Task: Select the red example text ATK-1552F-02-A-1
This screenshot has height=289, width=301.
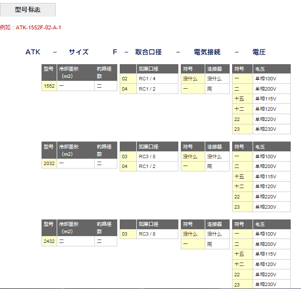Action: pos(38,27)
